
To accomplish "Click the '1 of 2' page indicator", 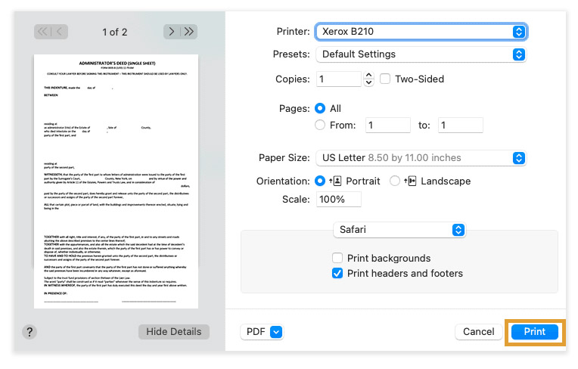I will coord(115,32).
